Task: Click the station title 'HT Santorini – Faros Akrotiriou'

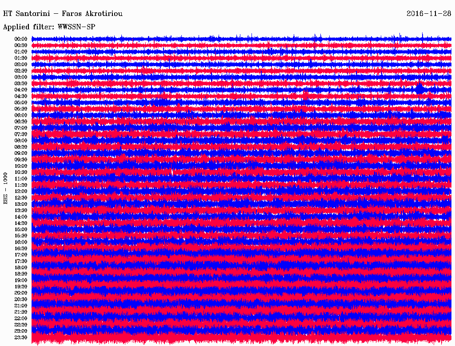Action: (63, 14)
